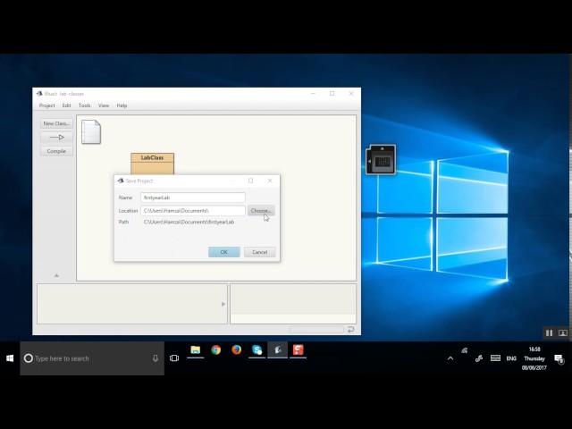
Task: Click the network tray icon
Action: click(465, 350)
